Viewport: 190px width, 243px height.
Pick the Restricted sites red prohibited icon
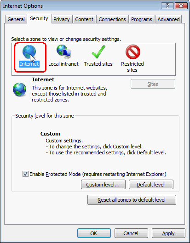coord(132,52)
